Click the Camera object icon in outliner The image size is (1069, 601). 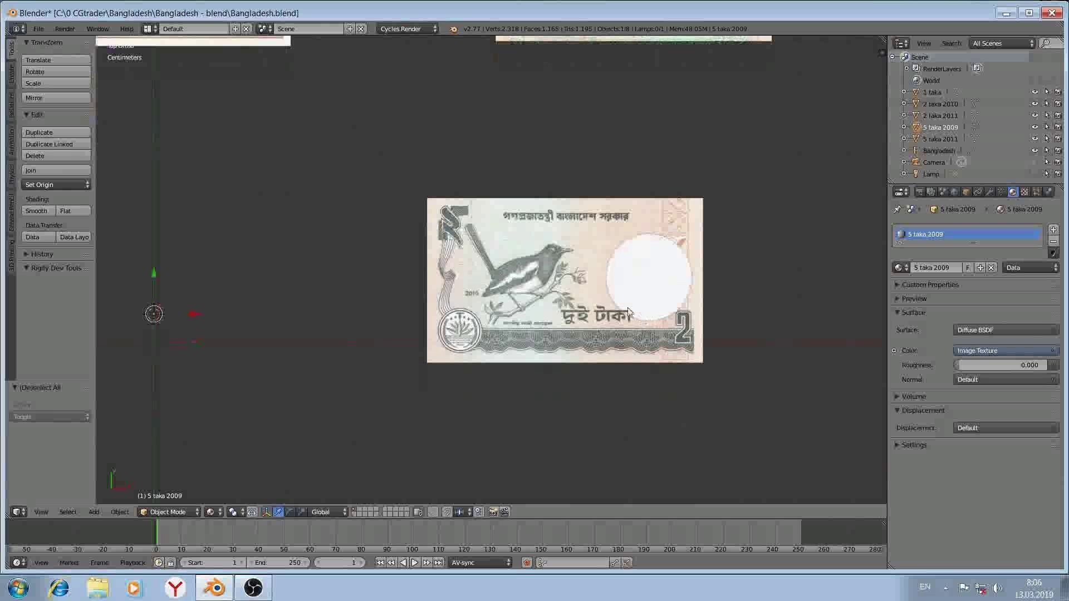click(x=916, y=162)
